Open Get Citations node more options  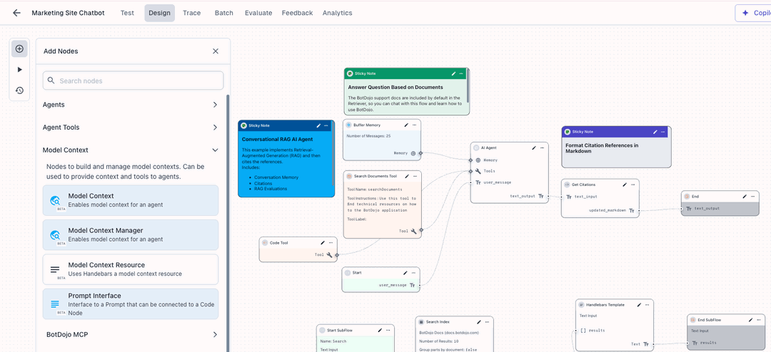pyautogui.click(x=633, y=185)
